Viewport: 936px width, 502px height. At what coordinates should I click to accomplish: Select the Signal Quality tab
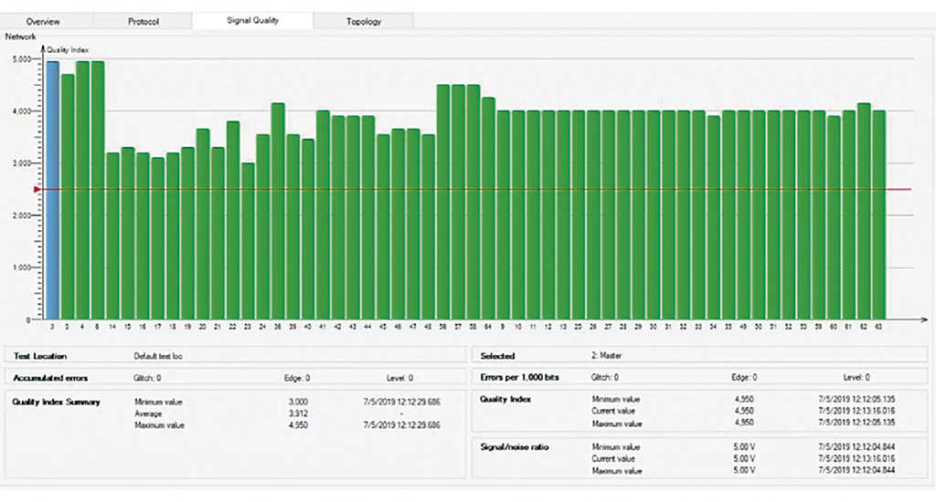(x=252, y=21)
